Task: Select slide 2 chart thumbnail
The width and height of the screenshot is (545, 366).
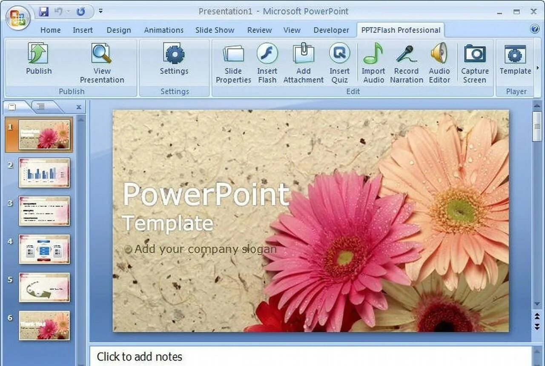Action: coord(44,173)
